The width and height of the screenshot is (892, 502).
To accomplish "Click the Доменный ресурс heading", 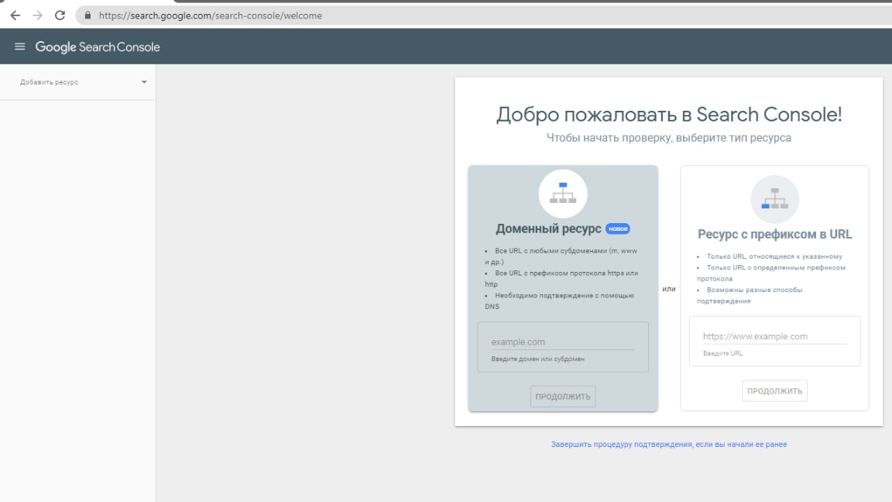I will (x=548, y=229).
